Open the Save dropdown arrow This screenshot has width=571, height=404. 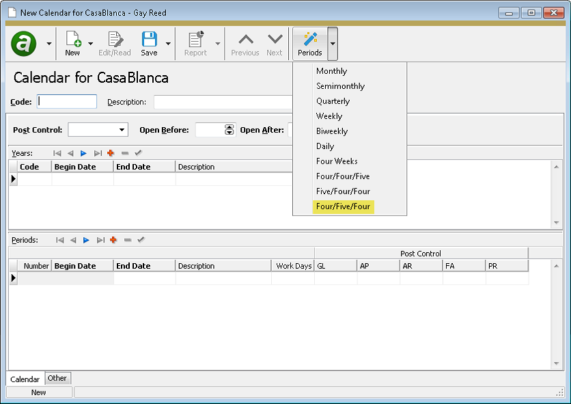(167, 42)
